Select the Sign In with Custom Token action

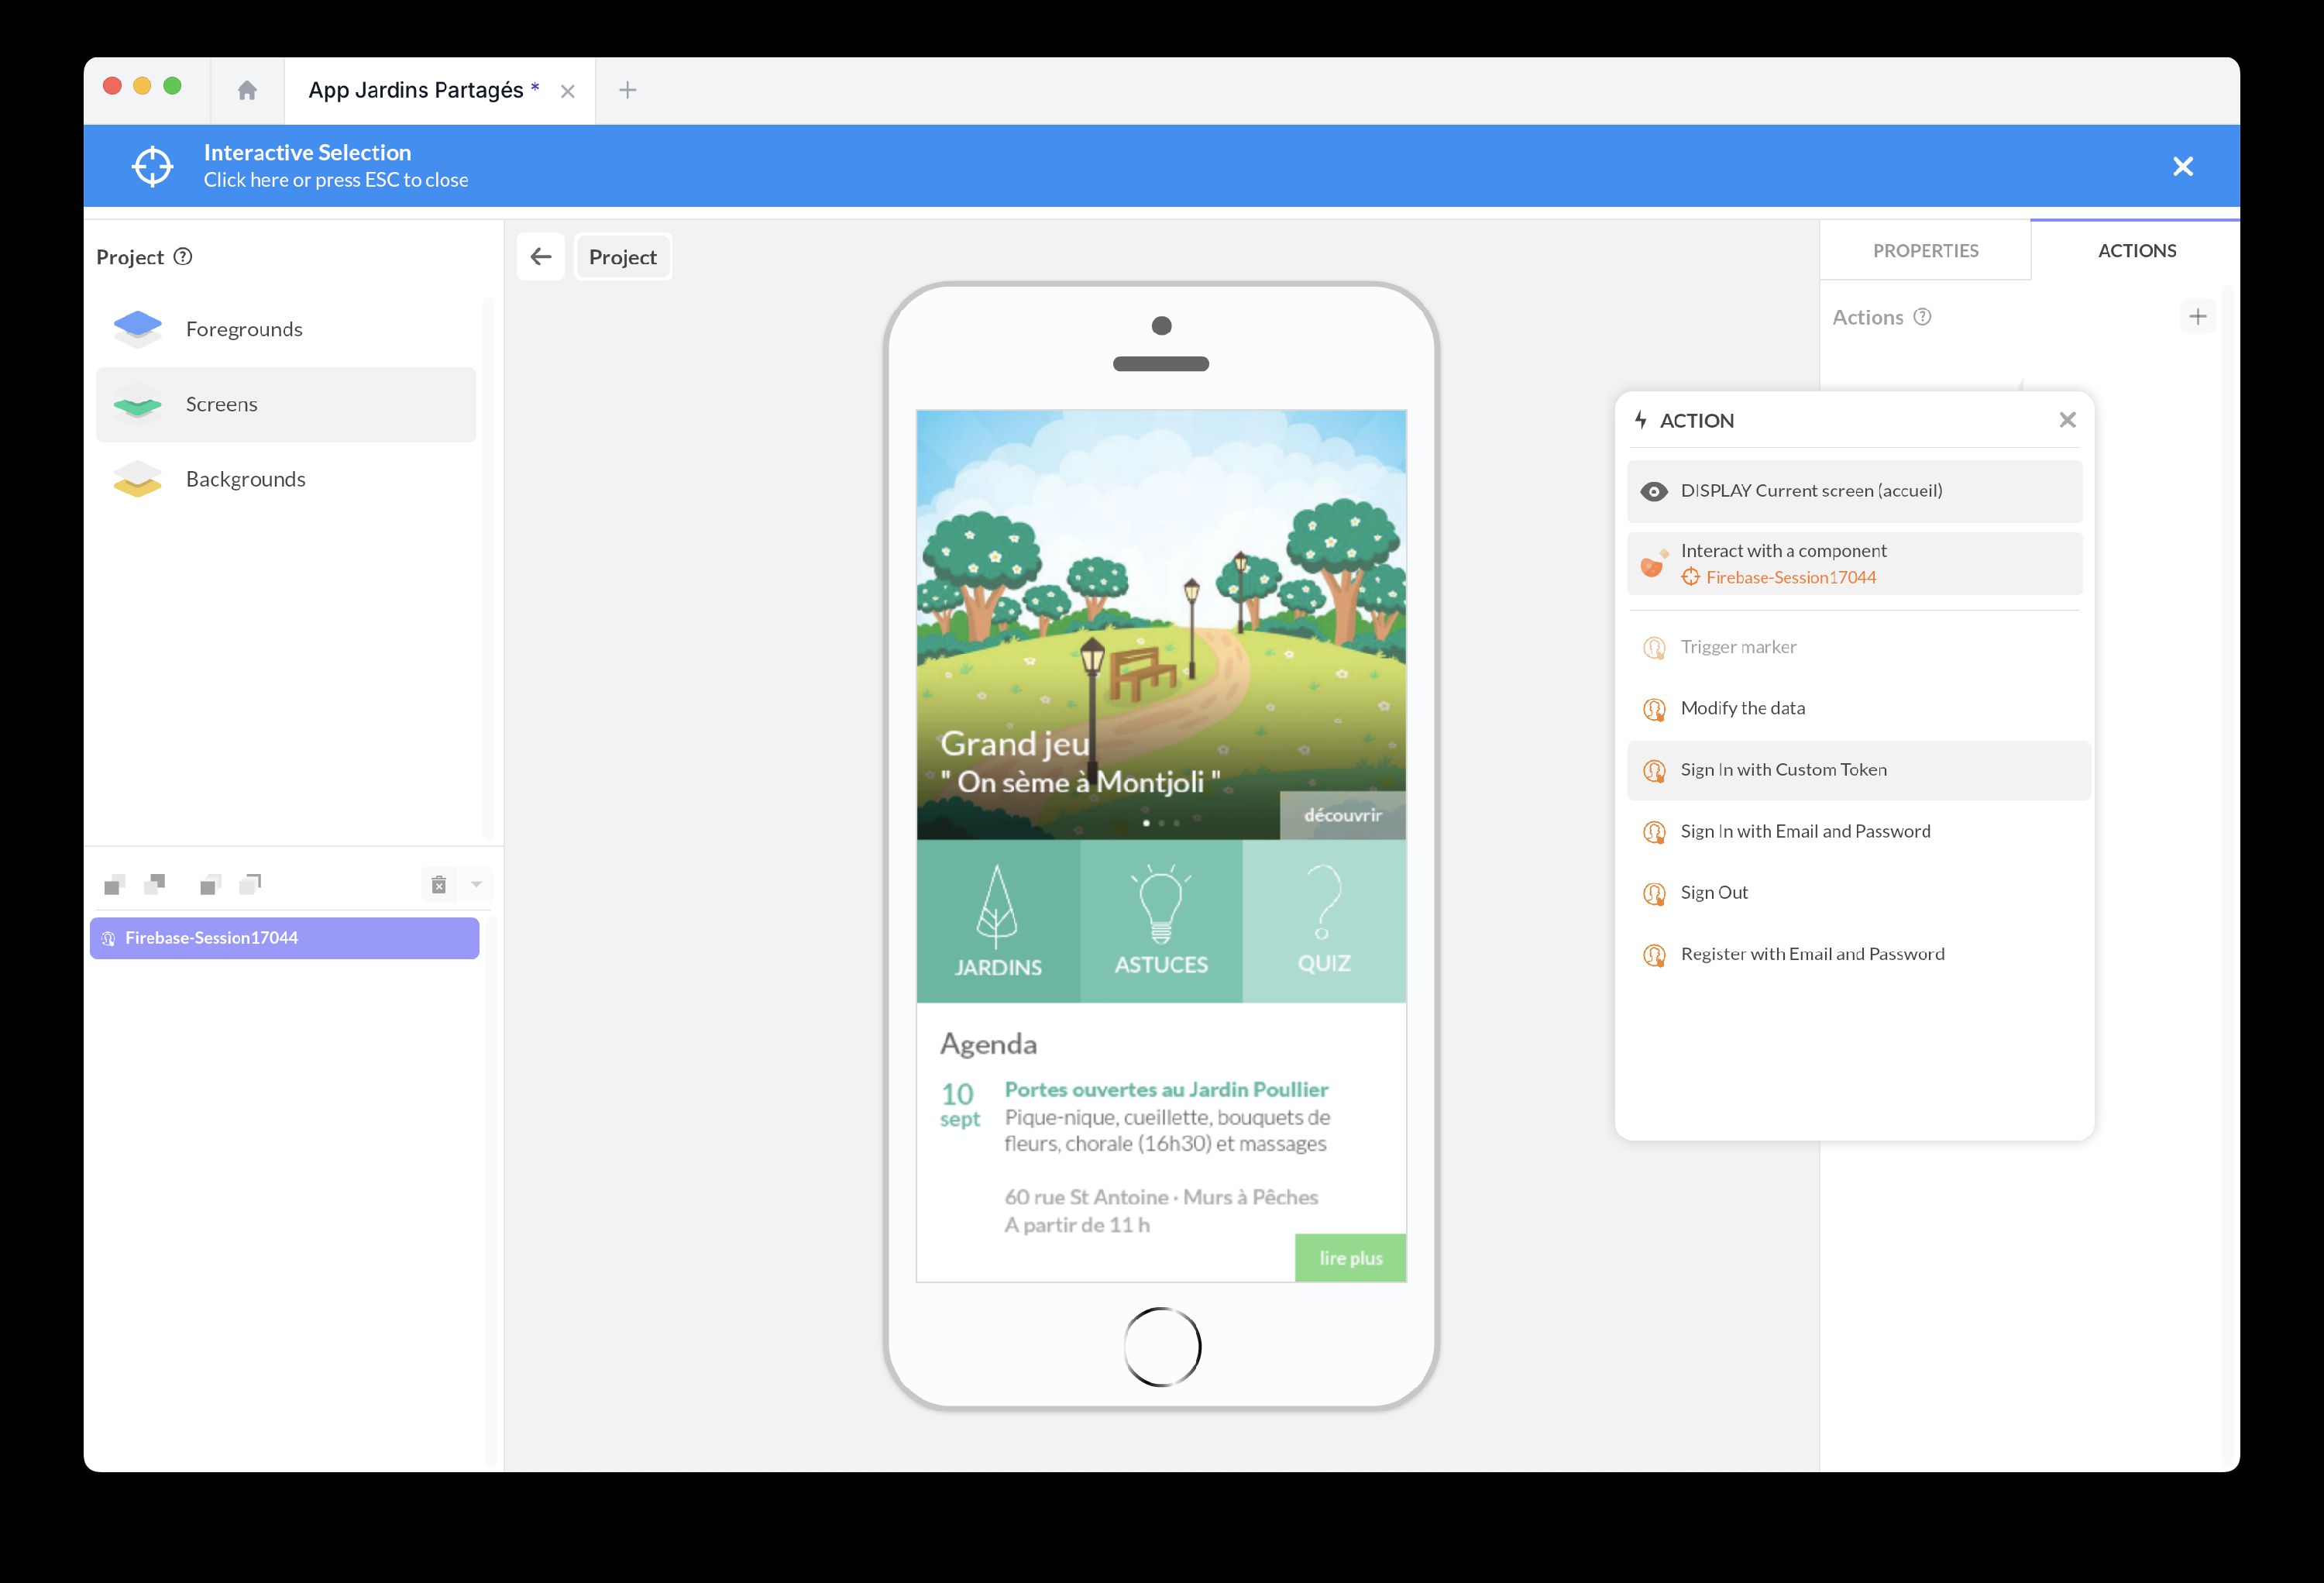[x=1783, y=769]
